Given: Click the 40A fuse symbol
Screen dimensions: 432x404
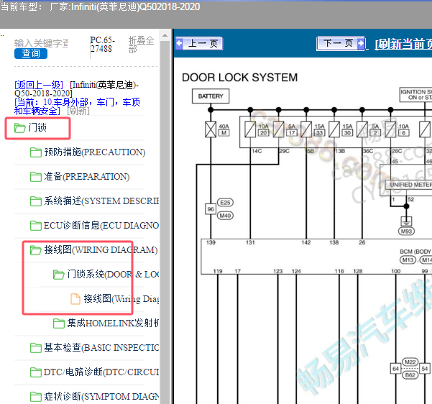Looking at the screenshot, I should (x=211, y=129).
